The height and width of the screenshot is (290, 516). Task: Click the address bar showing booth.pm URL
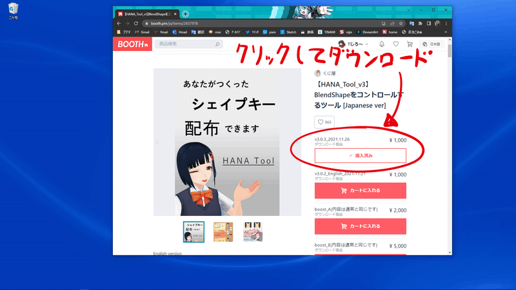point(260,23)
